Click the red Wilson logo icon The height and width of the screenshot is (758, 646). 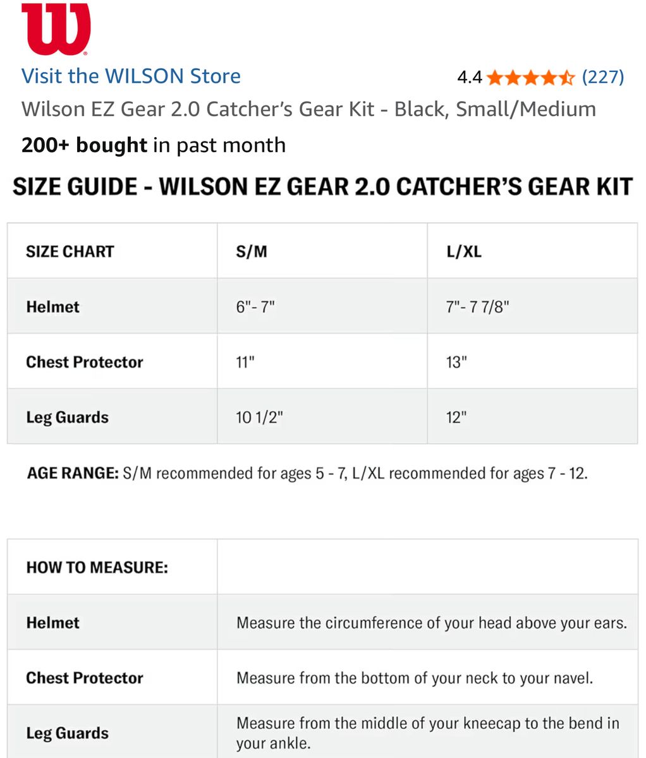[56, 29]
